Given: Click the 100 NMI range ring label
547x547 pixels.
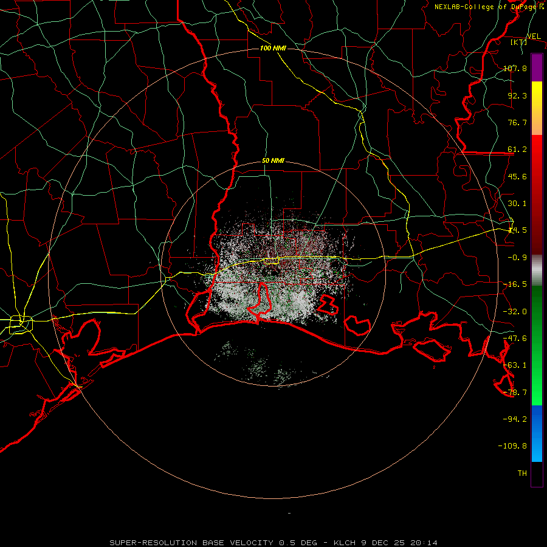Looking at the screenshot, I should coord(273,48).
